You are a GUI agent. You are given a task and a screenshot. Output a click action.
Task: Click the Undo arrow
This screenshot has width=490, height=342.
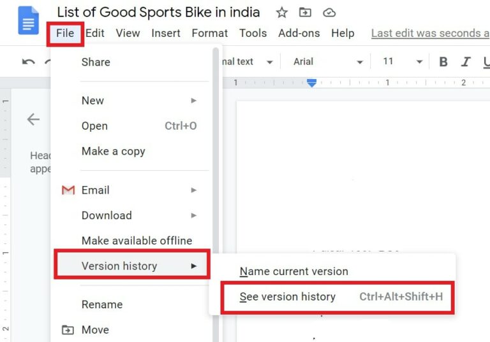click(29, 62)
